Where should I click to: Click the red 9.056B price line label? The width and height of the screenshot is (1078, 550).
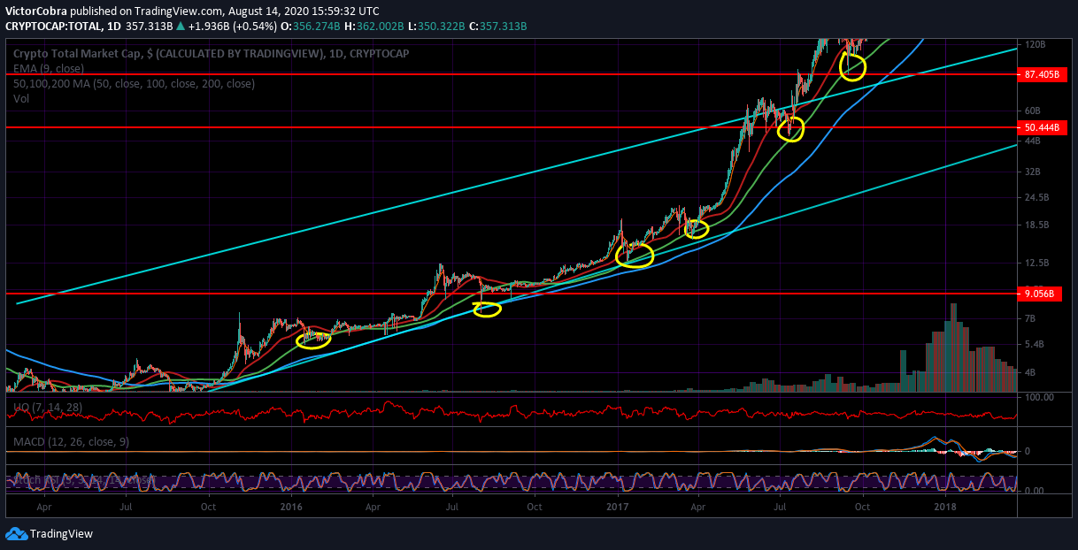[x=1042, y=294]
